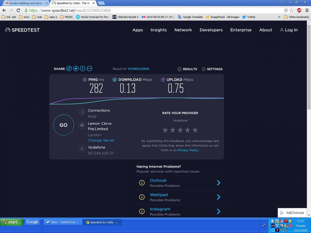This screenshot has width=311, height=233.
Task: Reload the page
Action: 18,10
